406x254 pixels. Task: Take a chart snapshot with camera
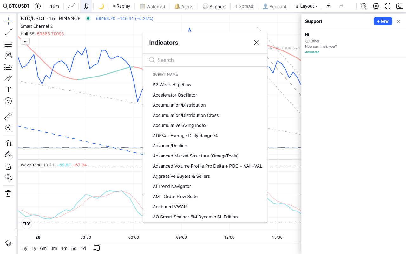click(x=400, y=6)
